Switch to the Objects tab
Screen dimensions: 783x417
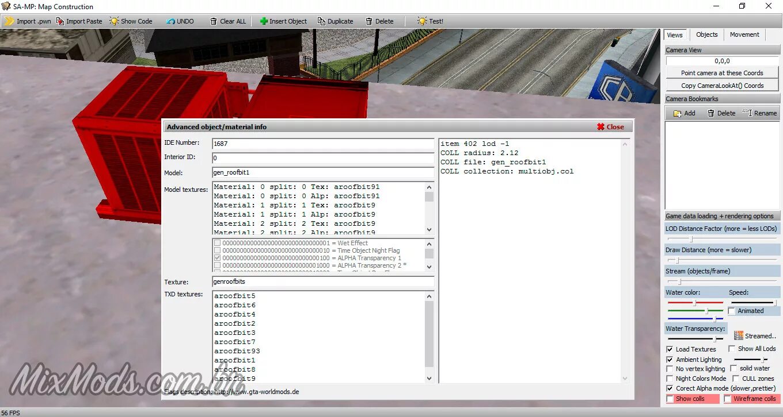[x=706, y=34]
